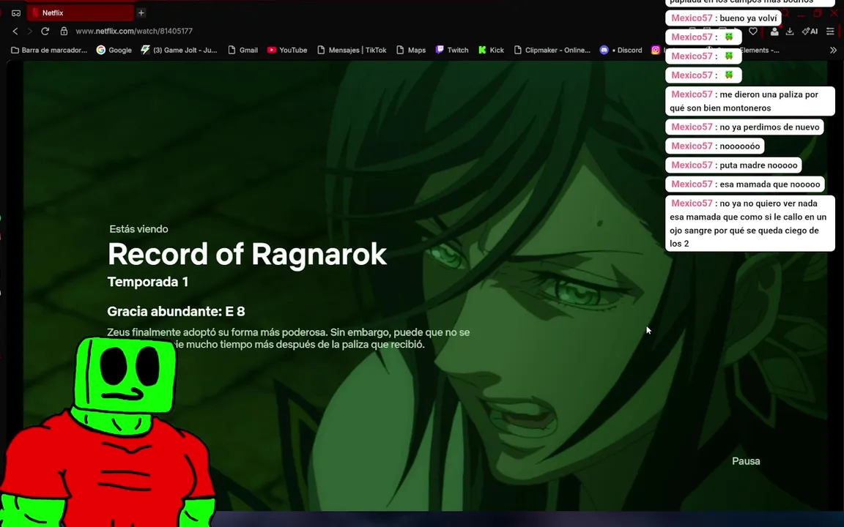Screen dimensions: 844x527
Task: Focus the address bar showing netflix.com/watch
Action: click(134, 31)
